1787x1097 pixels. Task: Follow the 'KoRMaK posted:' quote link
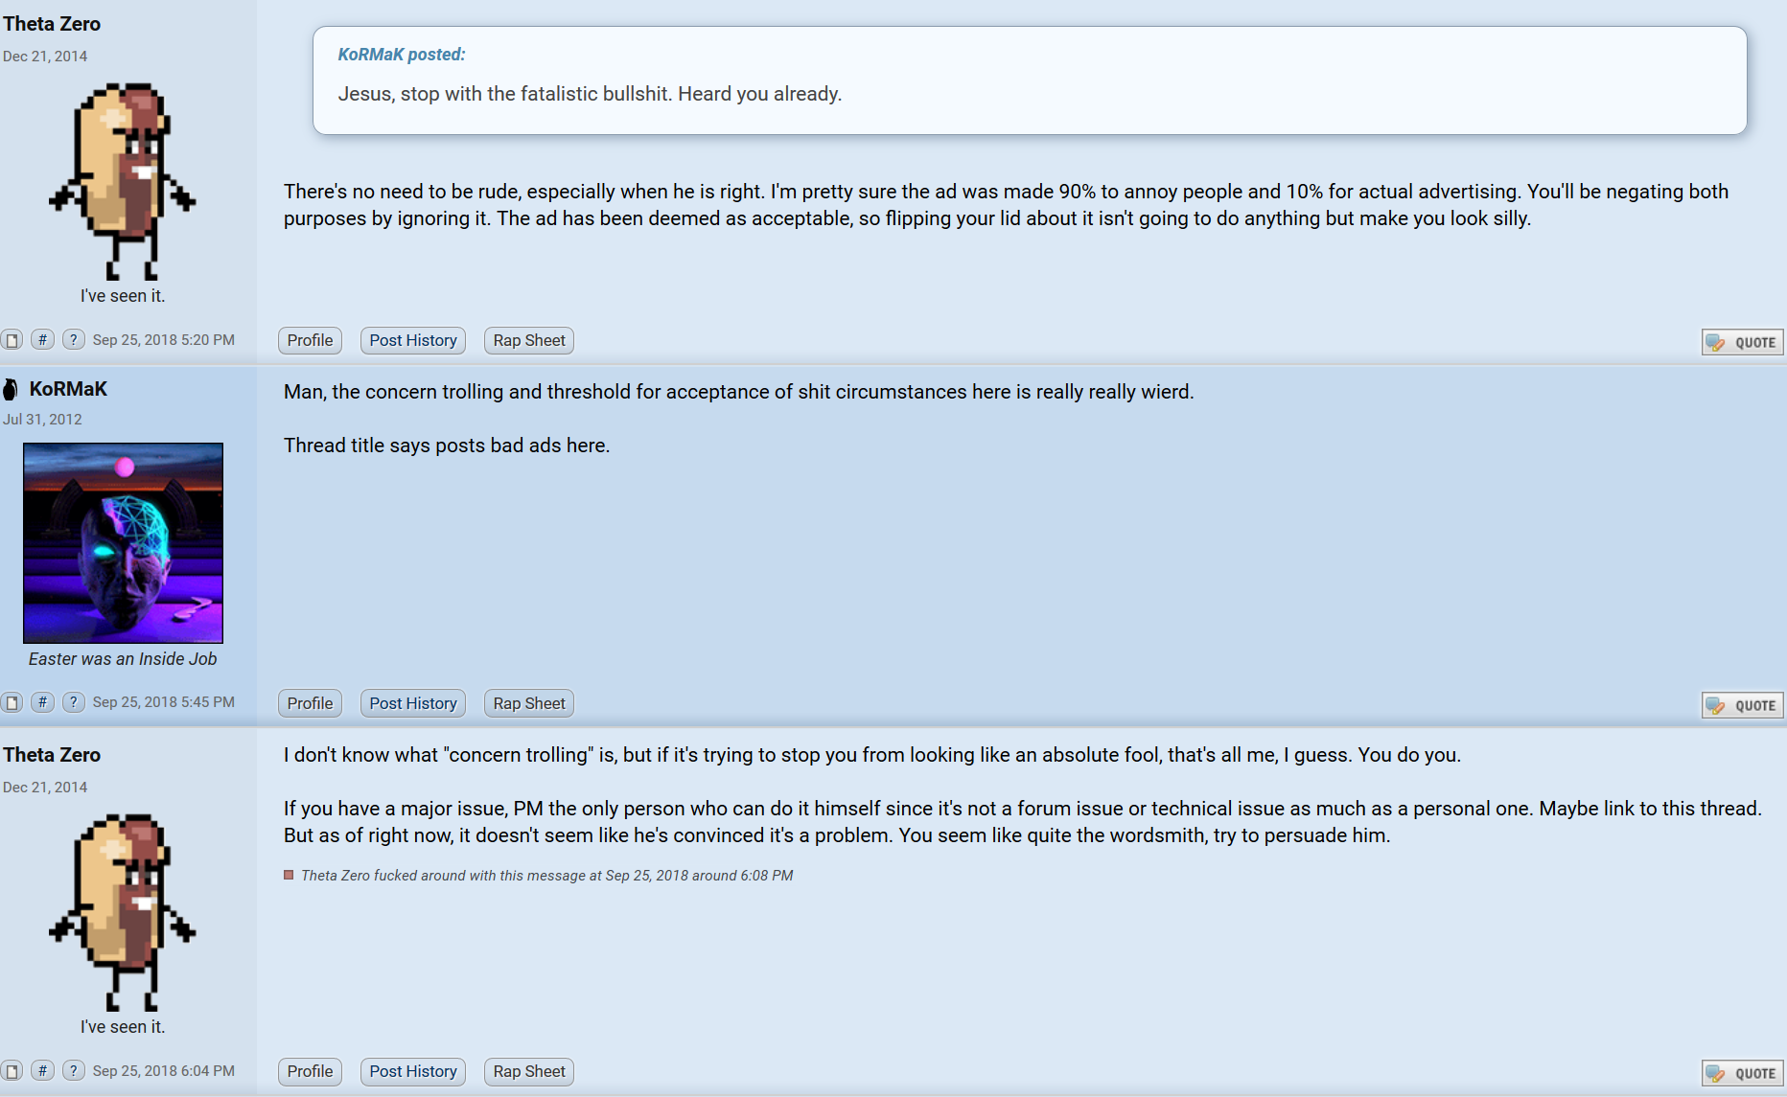[401, 55]
